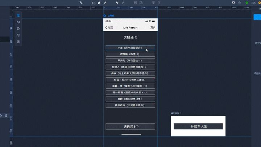The image size is (261, 147).
Task: Click the device icon beside the preview icon
Action: coord(239,3)
